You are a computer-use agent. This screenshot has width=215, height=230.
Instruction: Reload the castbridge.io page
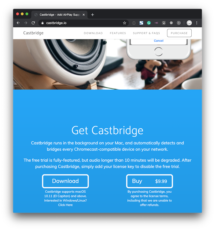(x=33, y=23)
